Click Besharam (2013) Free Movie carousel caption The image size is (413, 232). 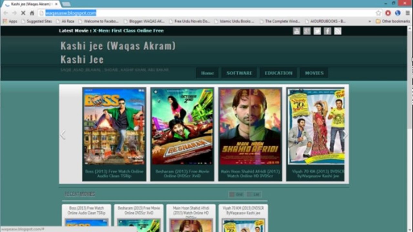point(182,174)
